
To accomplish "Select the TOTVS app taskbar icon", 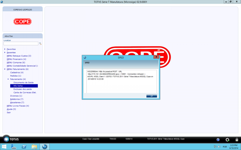I will point(45,147).
